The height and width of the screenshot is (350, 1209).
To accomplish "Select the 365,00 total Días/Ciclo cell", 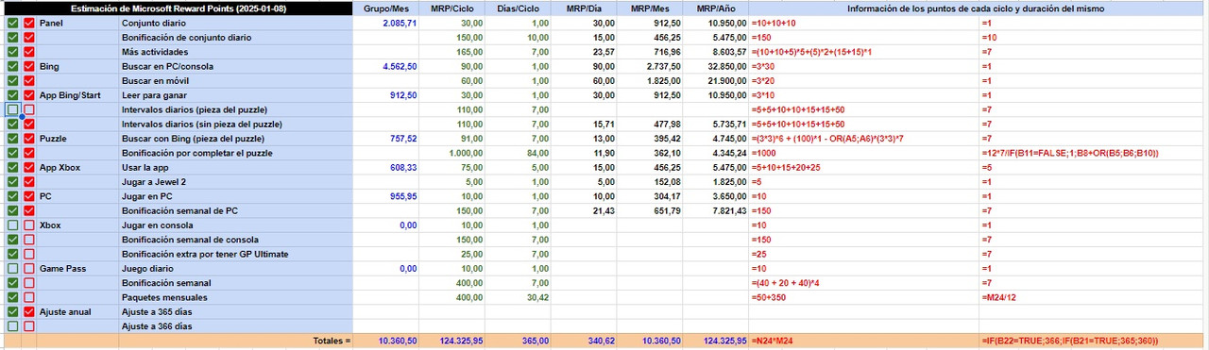I will click(519, 341).
